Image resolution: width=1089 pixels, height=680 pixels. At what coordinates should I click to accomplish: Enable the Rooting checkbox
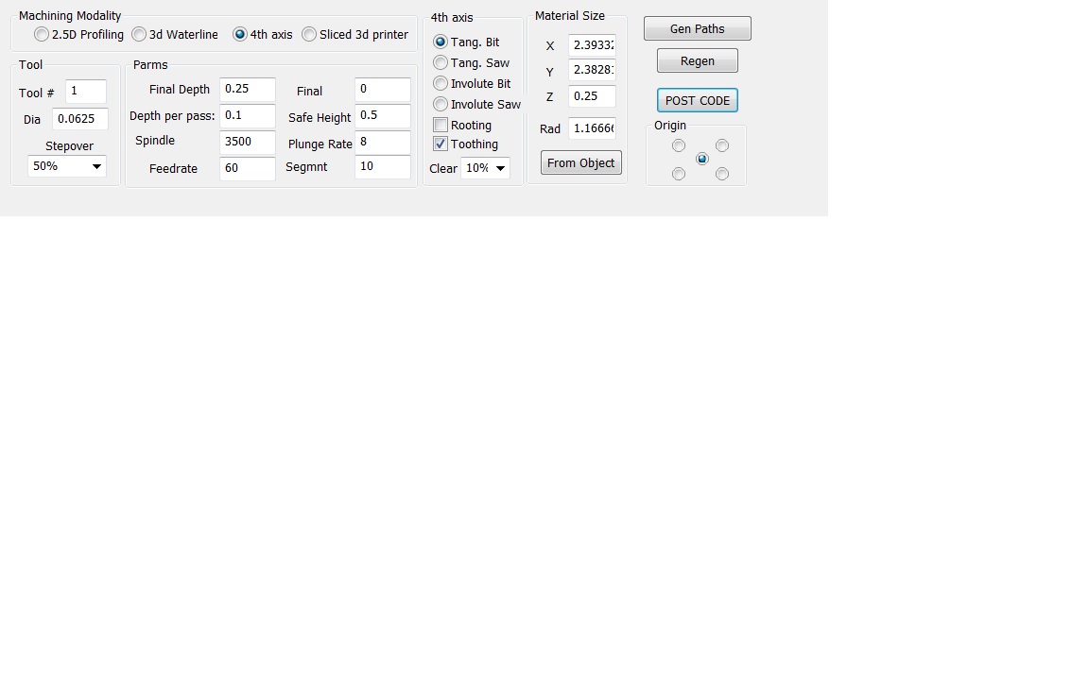441,126
